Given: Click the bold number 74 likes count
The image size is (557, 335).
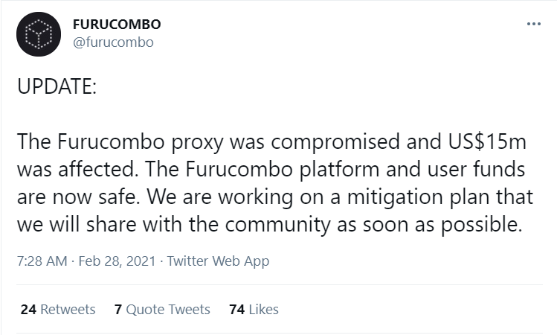Looking at the screenshot, I should point(237,309).
